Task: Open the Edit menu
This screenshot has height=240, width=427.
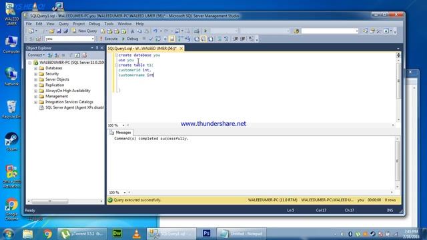Action: (39, 24)
